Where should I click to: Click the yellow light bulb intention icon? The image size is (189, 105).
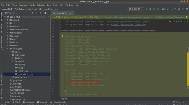62,36
